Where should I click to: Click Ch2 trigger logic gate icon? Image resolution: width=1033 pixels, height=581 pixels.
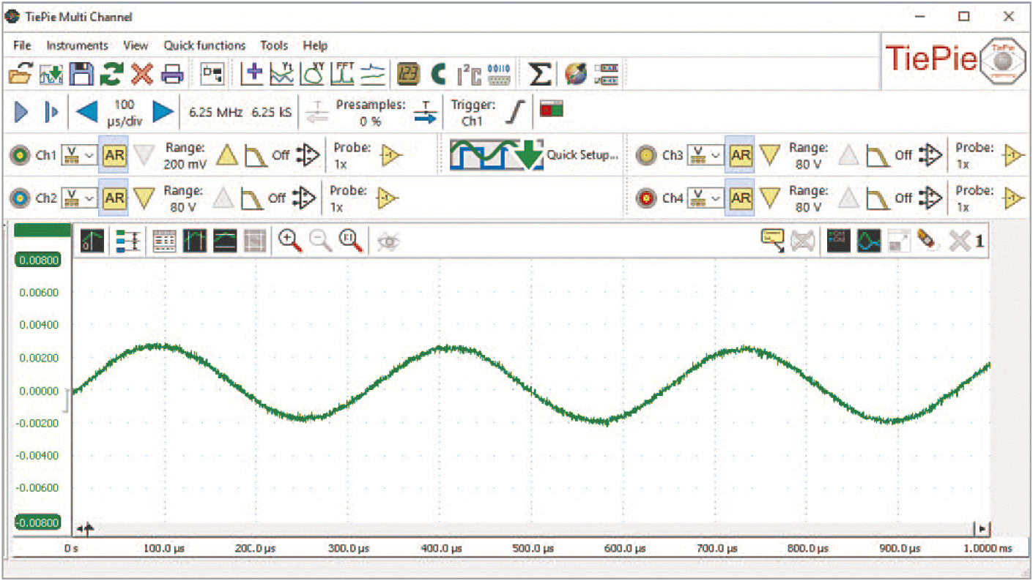306,198
